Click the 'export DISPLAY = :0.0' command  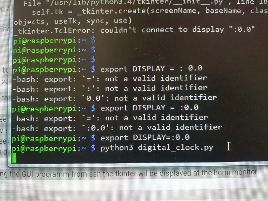[149, 108]
